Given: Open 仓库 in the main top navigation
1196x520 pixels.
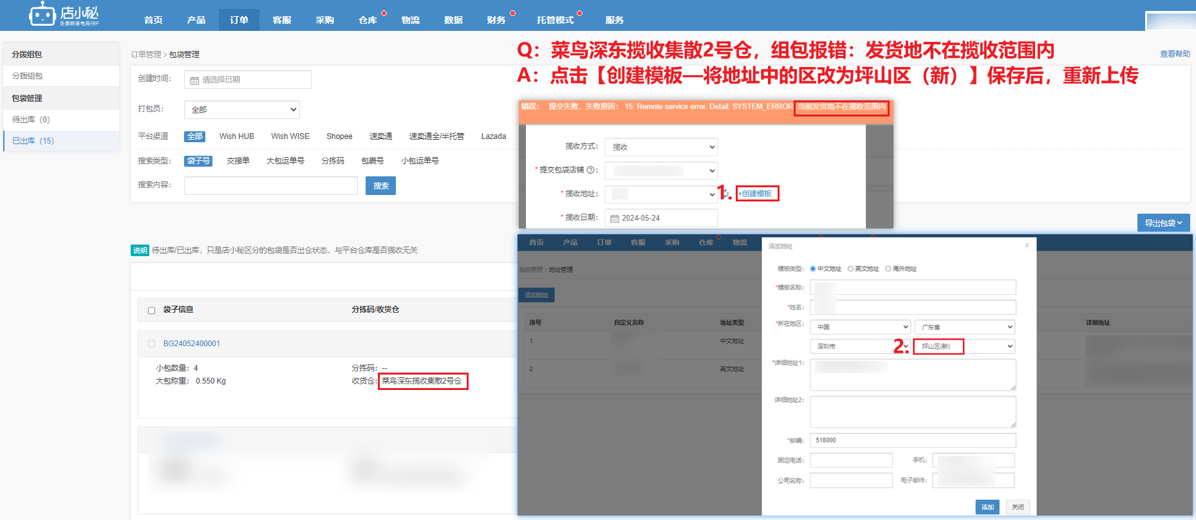Looking at the screenshot, I should coord(368,20).
